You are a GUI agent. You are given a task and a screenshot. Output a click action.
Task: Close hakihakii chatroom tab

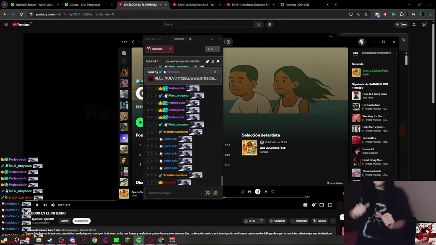[x=170, y=49]
